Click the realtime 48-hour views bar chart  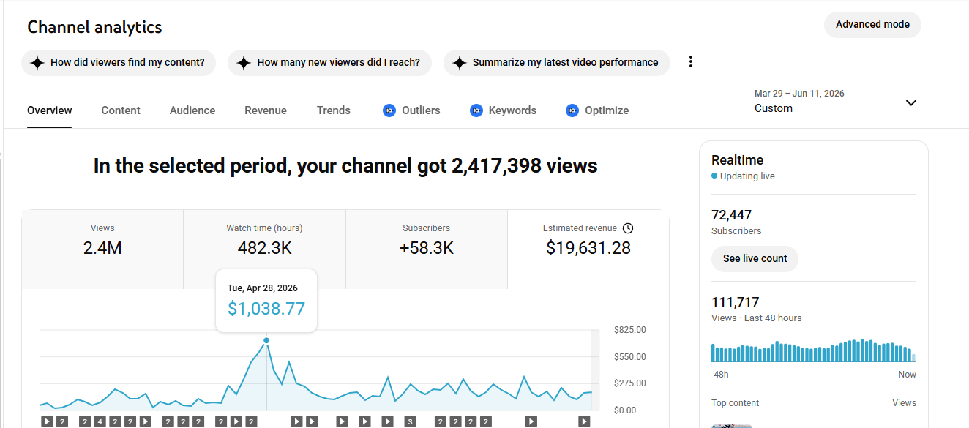click(x=813, y=351)
